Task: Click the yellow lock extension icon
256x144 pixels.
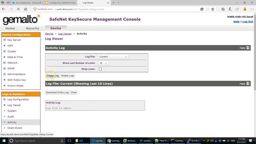Action: click(x=245, y=9)
